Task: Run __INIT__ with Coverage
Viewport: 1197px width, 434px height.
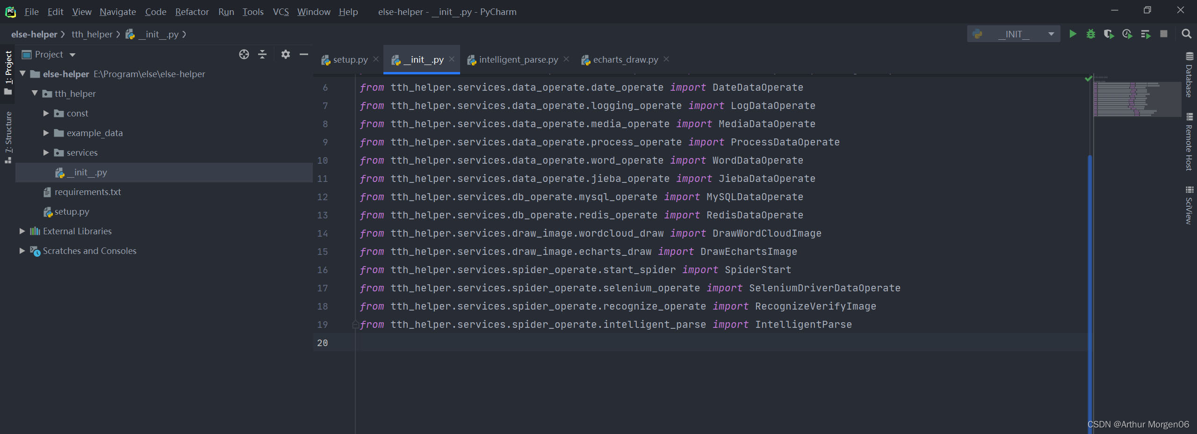Action: (1109, 34)
